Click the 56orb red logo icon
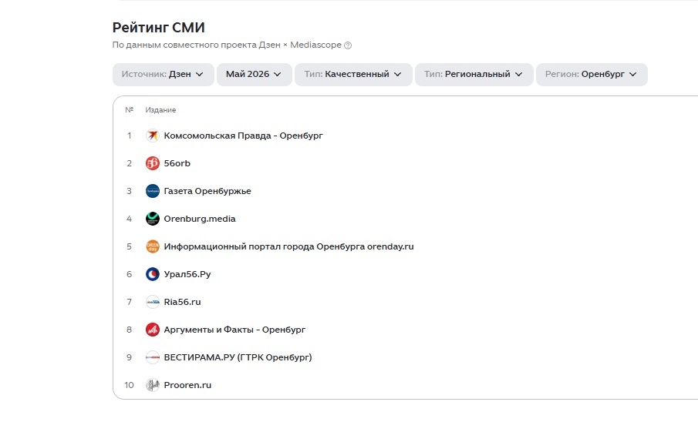 (x=152, y=163)
